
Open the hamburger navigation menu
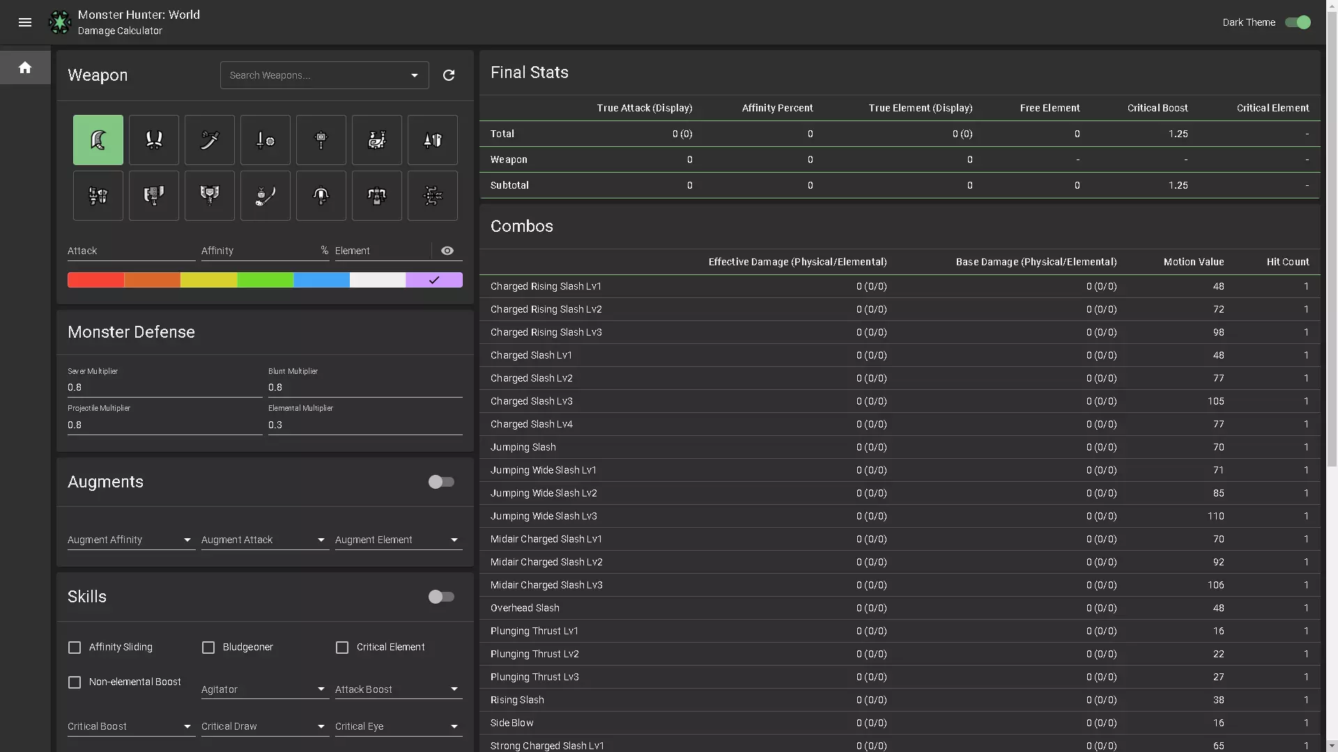point(25,22)
